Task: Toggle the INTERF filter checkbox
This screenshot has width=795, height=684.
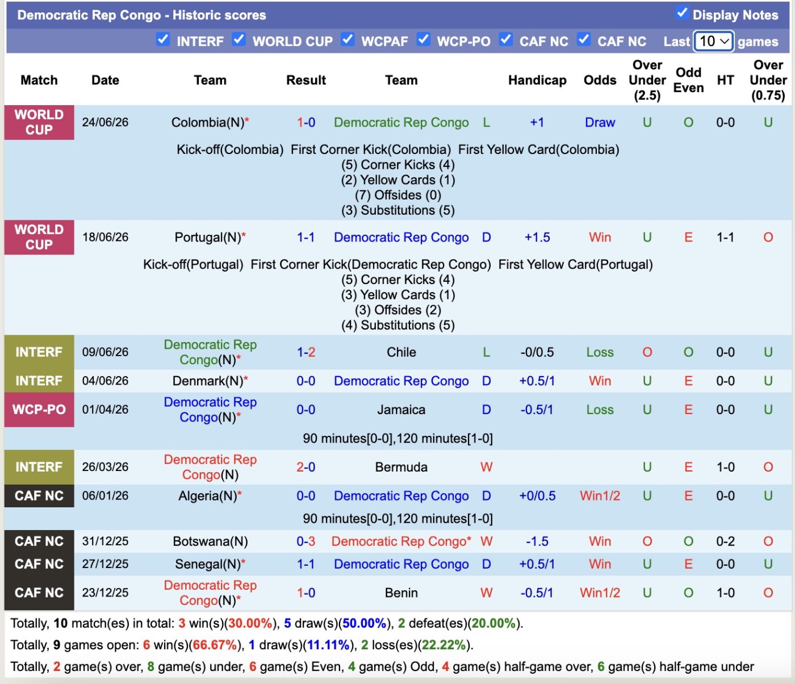Action: pyautogui.click(x=163, y=39)
